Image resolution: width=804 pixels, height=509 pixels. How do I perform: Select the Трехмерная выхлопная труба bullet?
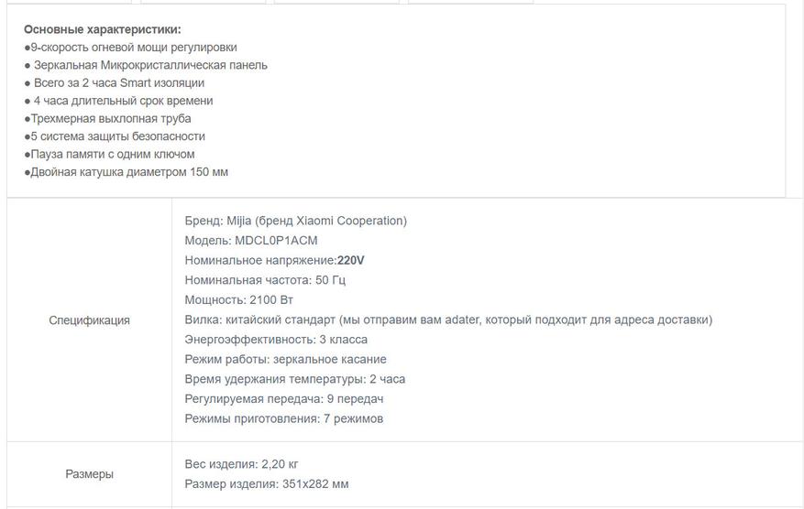[x=107, y=118]
